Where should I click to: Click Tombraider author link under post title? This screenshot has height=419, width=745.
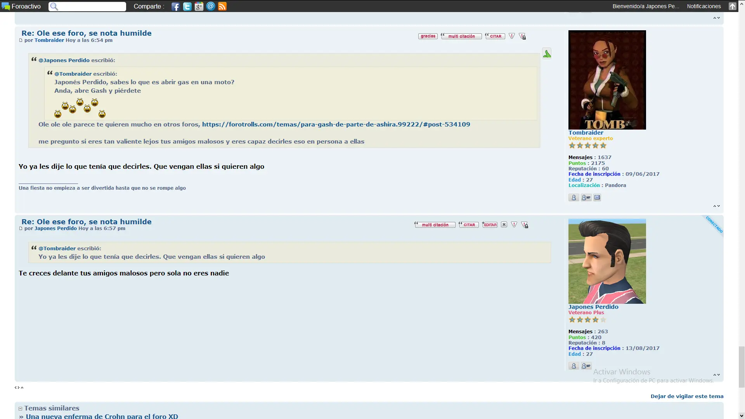(x=49, y=40)
